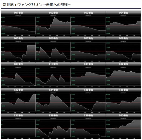Open the 140番台 rising graph
The image size is (142, 140).
(x=123, y=128)
